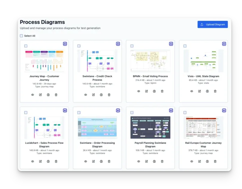The image size is (242, 189).
Task: View the Rail Europe Customer Journey Map
Action: click(192, 161)
